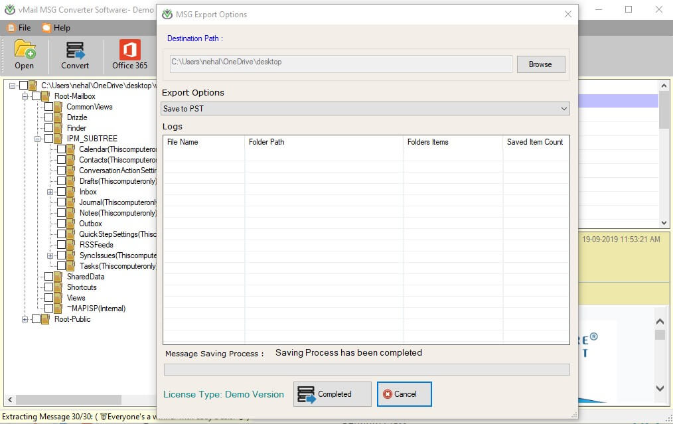This screenshot has height=424, width=673.
Task: Click the message saving progress bar
Action: tap(367, 370)
